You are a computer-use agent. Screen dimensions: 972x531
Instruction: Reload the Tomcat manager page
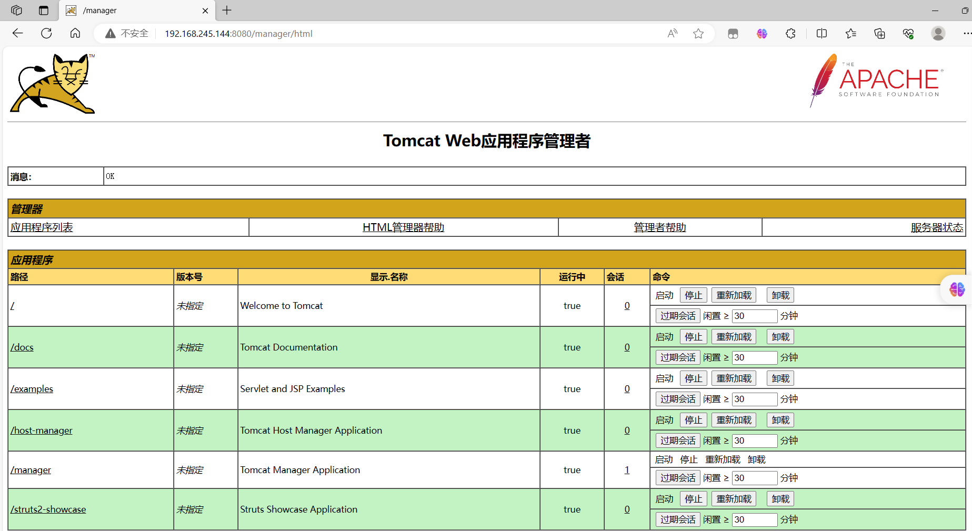tap(46, 34)
